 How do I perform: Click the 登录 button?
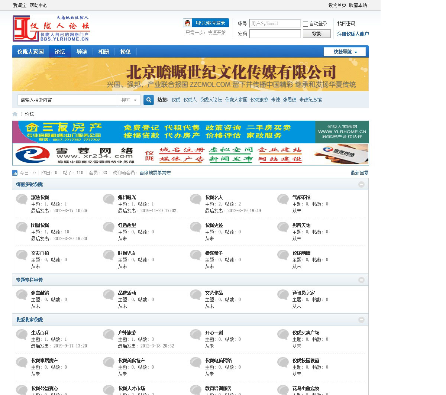[316, 34]
